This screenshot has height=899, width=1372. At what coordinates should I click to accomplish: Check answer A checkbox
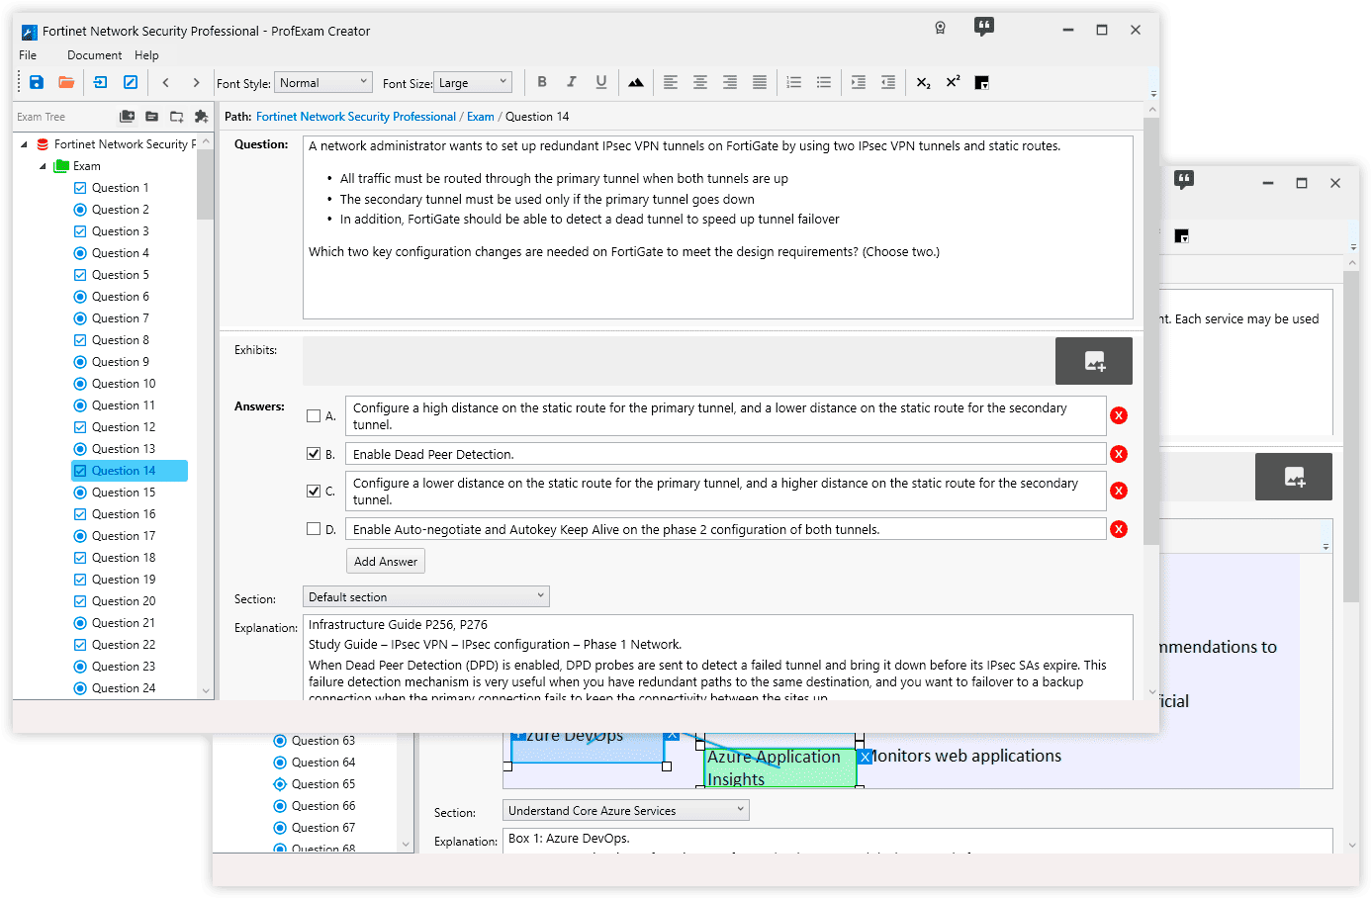point(314,416)
